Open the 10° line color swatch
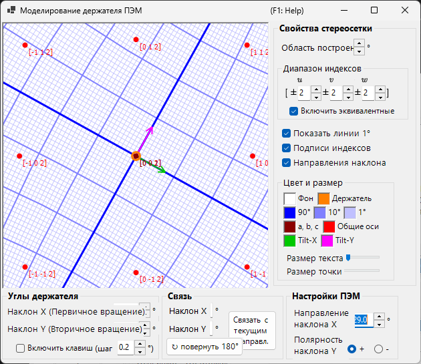421x364 pixels. tap(320, 212)
